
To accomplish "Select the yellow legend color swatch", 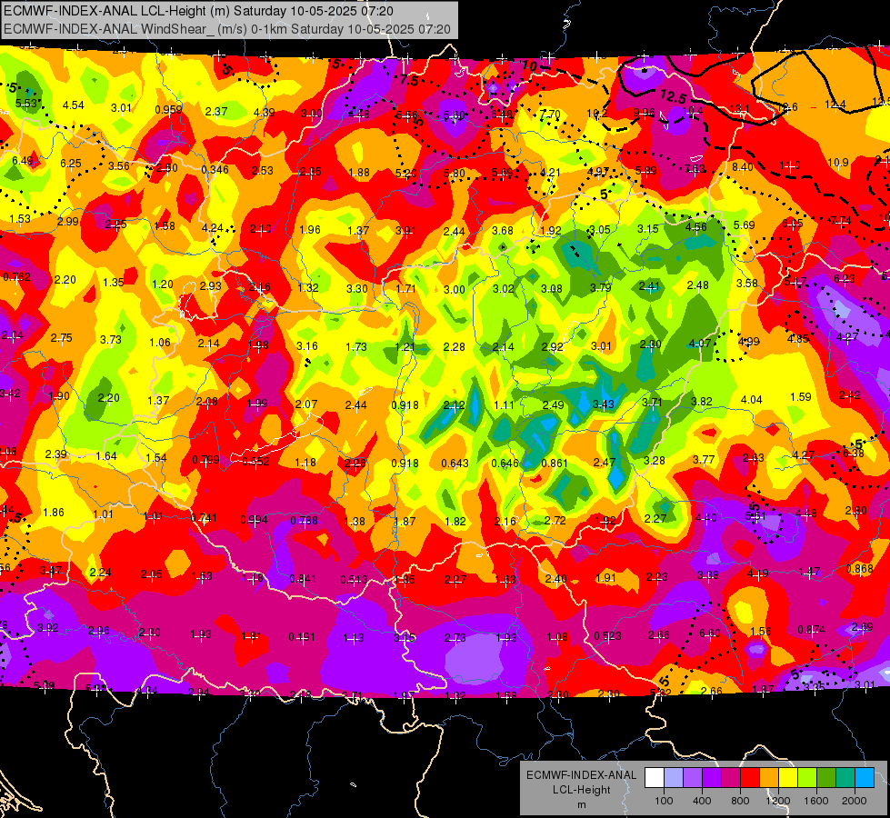I will click(788, 778).
